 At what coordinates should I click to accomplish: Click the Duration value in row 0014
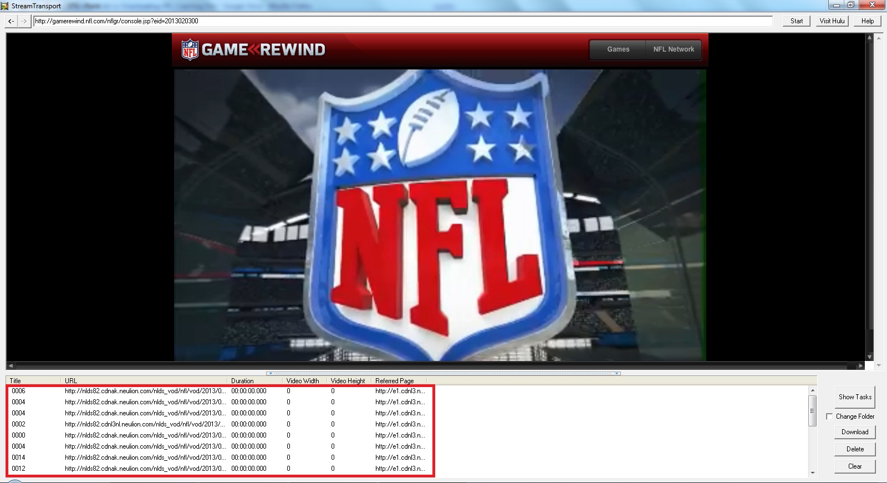point(249,457)
